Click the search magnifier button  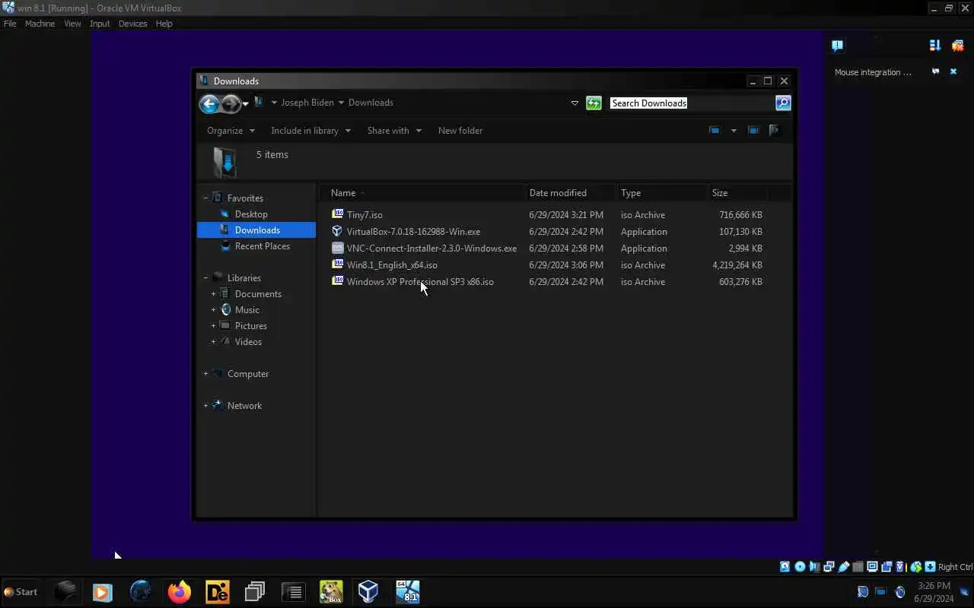click(x=783, y=103)
